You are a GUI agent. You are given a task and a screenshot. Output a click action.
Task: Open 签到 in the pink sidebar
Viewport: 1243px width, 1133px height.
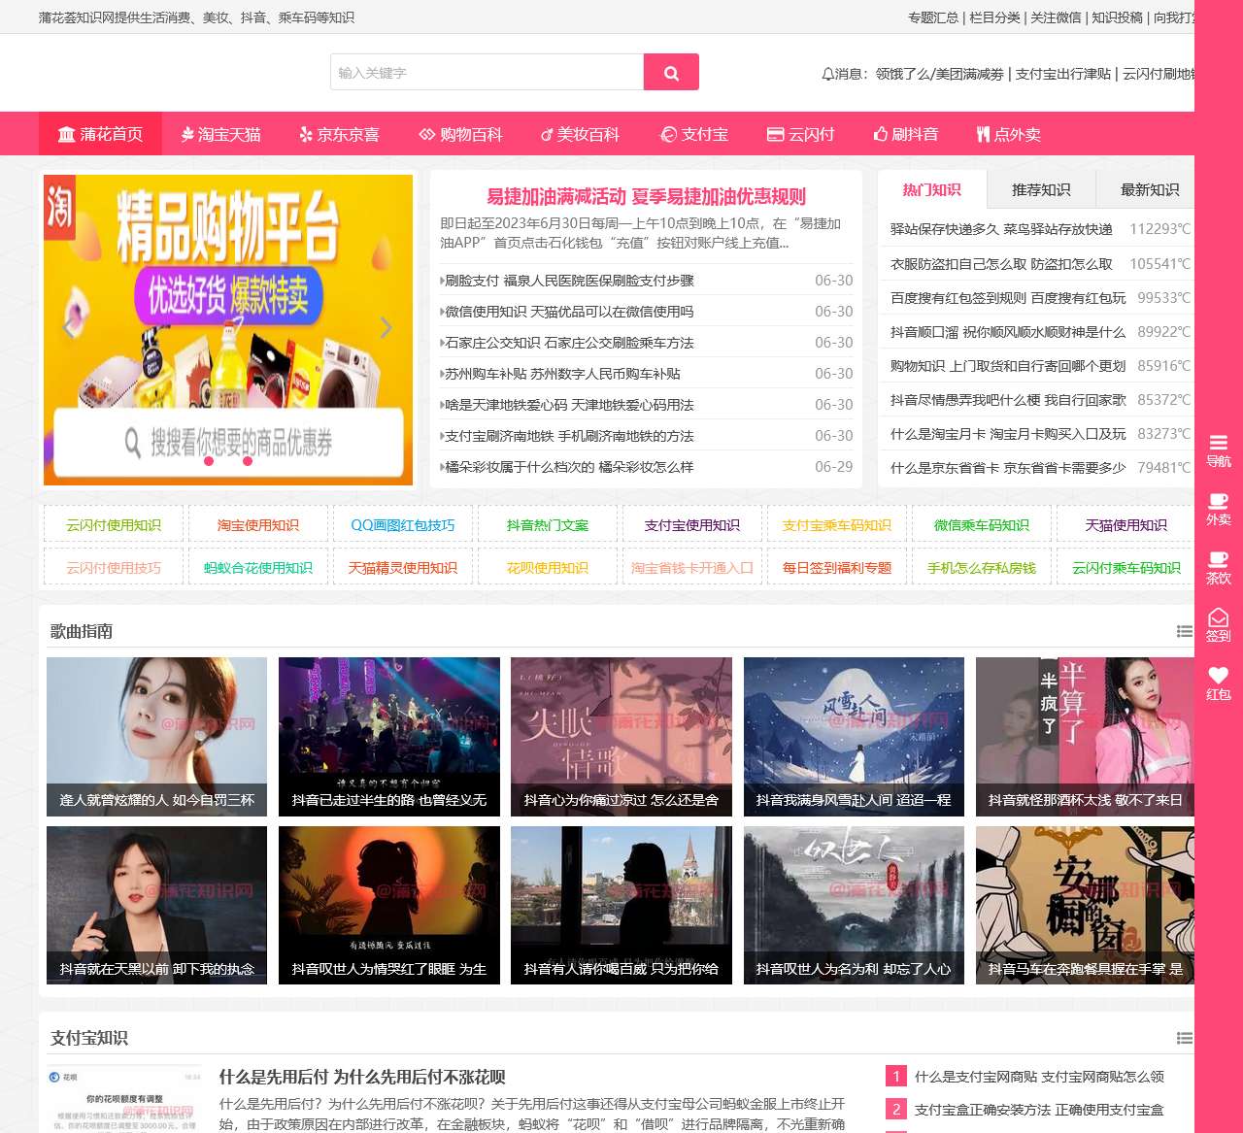(x=1219, y=625)
